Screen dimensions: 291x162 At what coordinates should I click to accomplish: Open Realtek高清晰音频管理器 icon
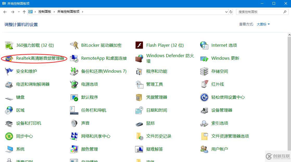[x=9, y=58]
